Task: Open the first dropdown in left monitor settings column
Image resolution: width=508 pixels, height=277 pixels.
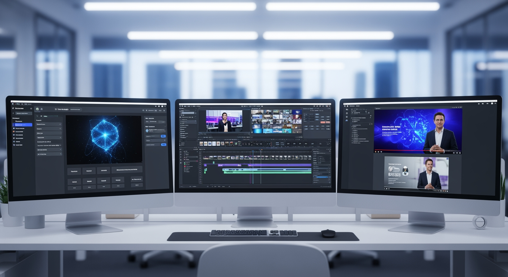Action: tap(49, 124)
